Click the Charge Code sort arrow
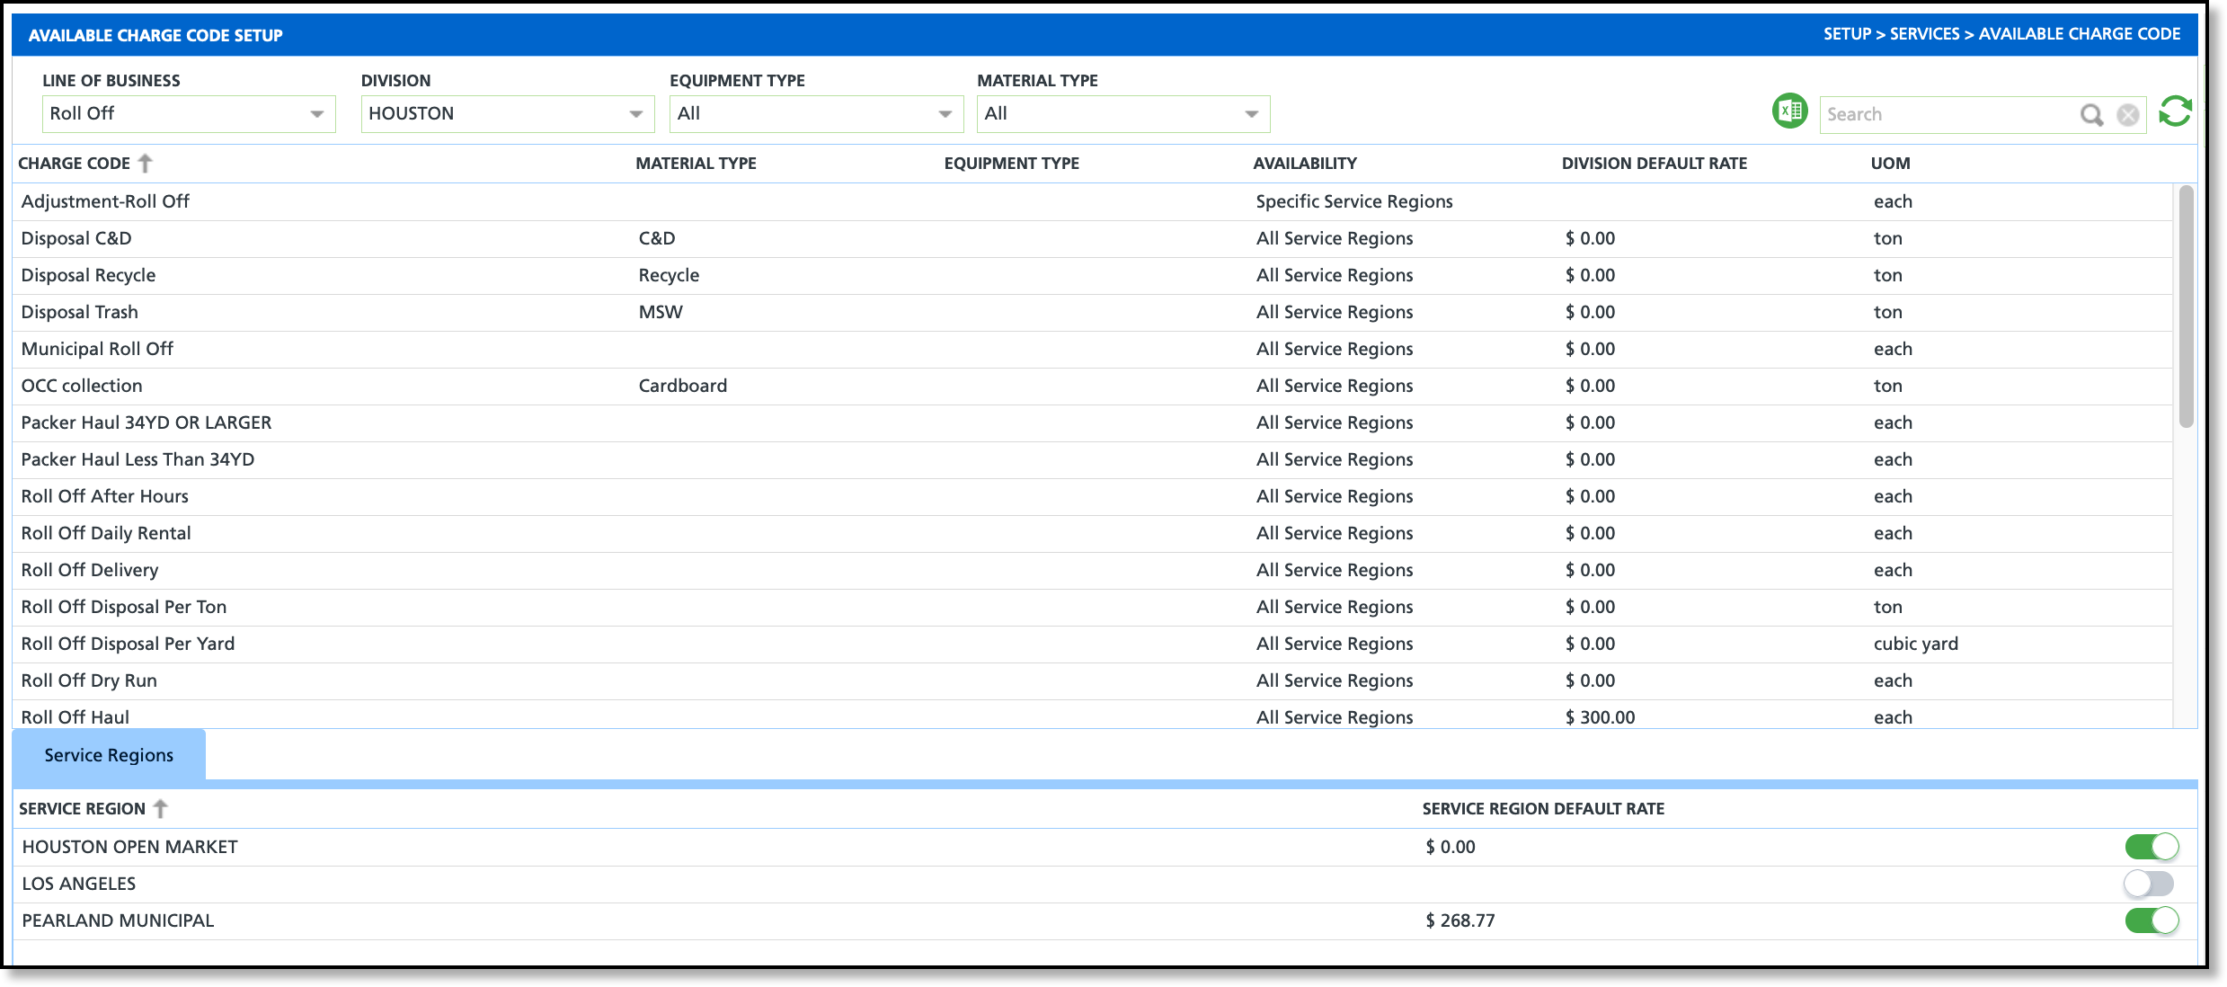The height and width of the screenshot is (987, 2227). 146,164
